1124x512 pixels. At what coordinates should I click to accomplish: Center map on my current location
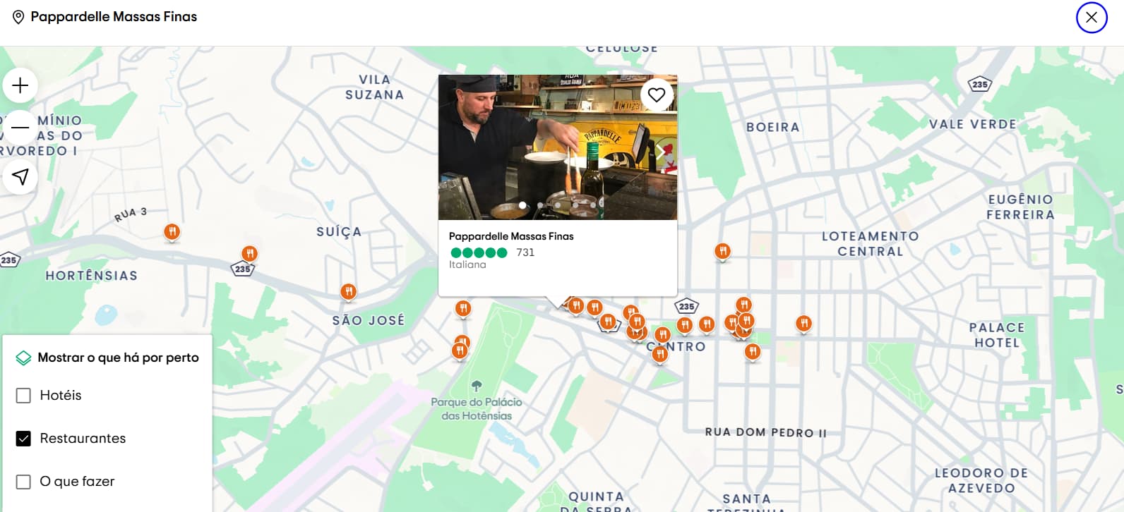click(x=20, y=176)
